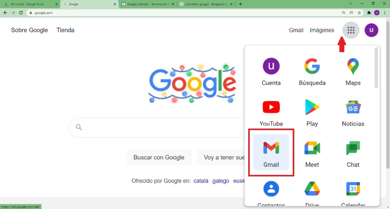
Task: Open Búsqueda in the apps panel
Action: [x=312, y=72]
